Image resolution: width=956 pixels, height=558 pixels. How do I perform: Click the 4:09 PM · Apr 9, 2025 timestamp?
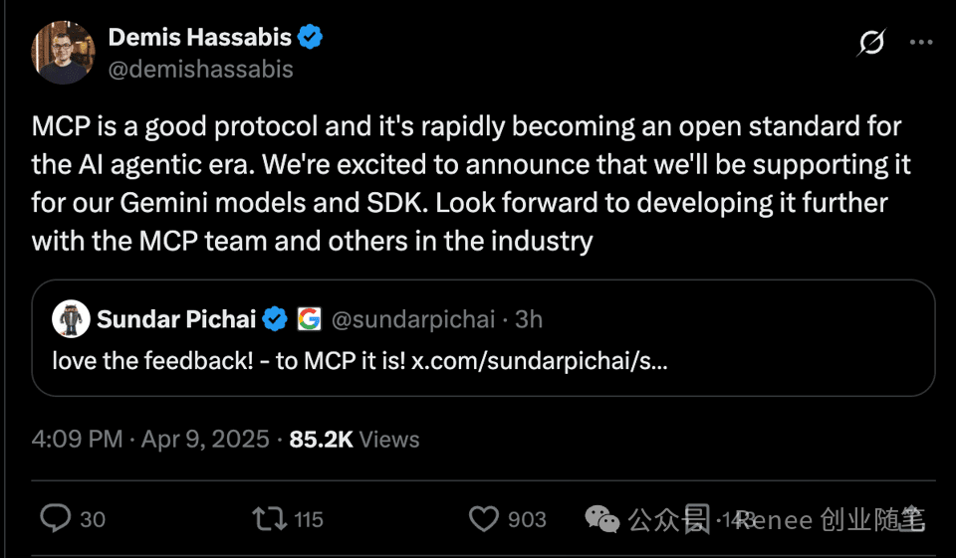click(150, 439)
